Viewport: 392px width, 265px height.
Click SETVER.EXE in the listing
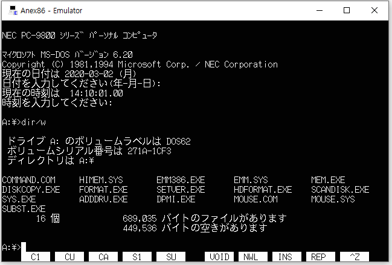tap(181, 190)
